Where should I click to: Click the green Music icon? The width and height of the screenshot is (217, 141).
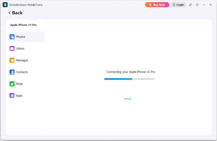click(x=12, y=84)
